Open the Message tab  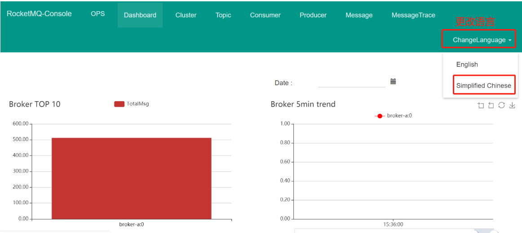click(359, 15)
